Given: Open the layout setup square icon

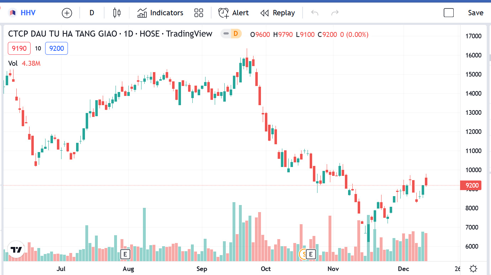Looking at the screenshot, I should (x=449, y=13).
